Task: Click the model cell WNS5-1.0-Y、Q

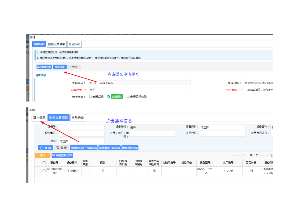Action: click(x=206, y=171)
